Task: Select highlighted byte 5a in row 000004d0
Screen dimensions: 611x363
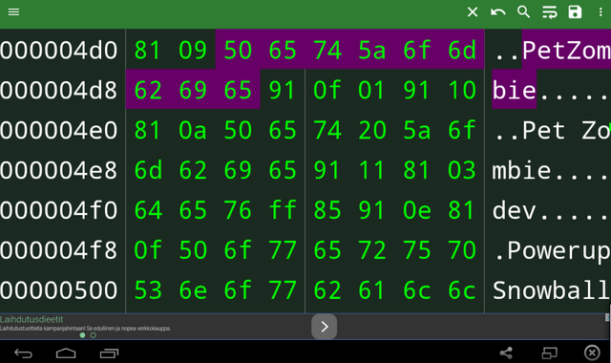Action: [x=372, y=51]
